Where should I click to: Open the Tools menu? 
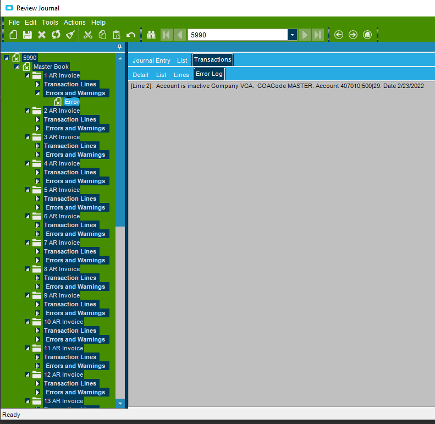pyautogui.click(x=50, y=23)
